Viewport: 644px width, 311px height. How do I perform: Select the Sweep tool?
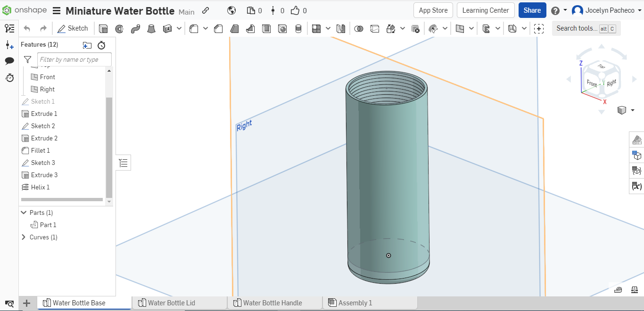tap(136, 28)
